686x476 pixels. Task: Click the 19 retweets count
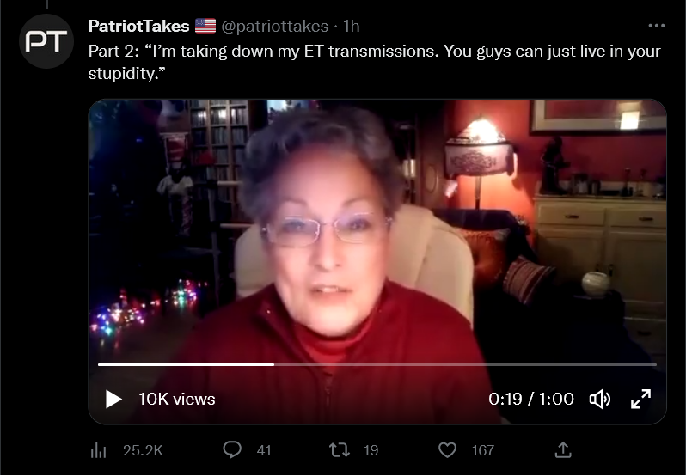pyautogui.click(x=371, y=450)
